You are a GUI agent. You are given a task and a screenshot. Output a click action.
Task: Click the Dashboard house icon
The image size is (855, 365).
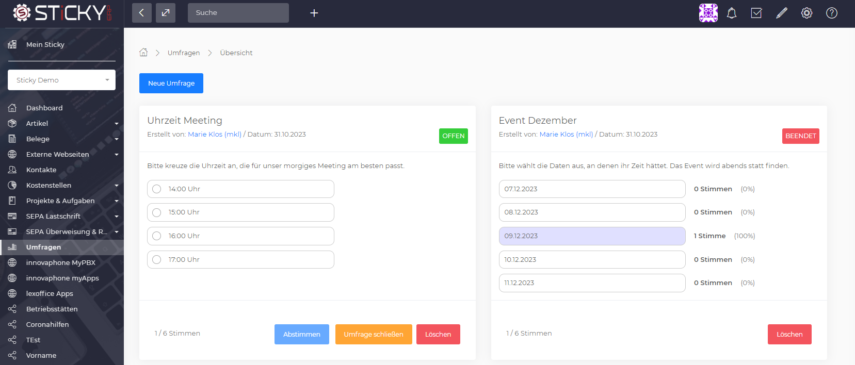coord(12,108)
